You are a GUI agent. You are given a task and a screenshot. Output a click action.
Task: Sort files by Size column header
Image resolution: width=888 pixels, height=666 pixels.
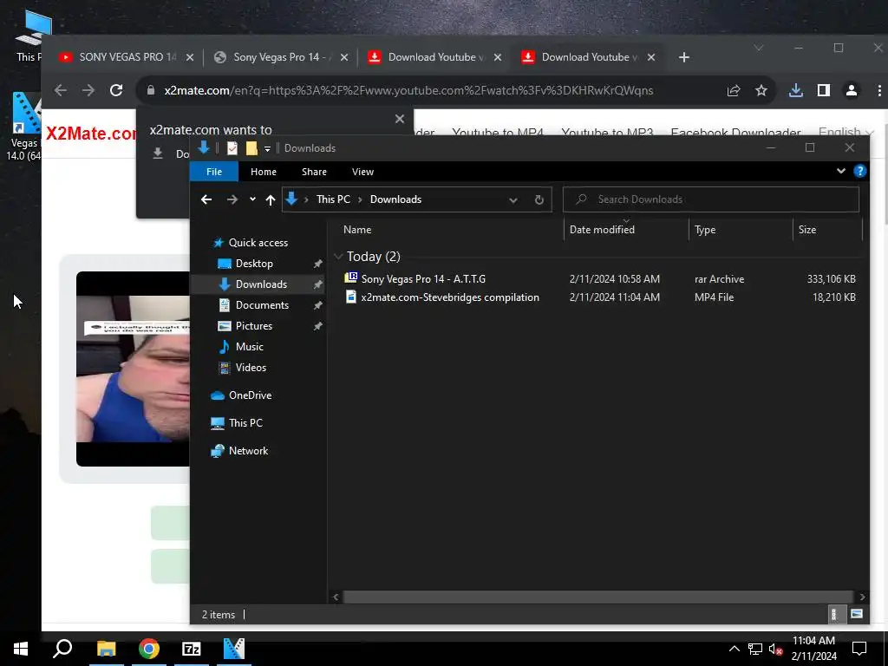pos(807,229)
